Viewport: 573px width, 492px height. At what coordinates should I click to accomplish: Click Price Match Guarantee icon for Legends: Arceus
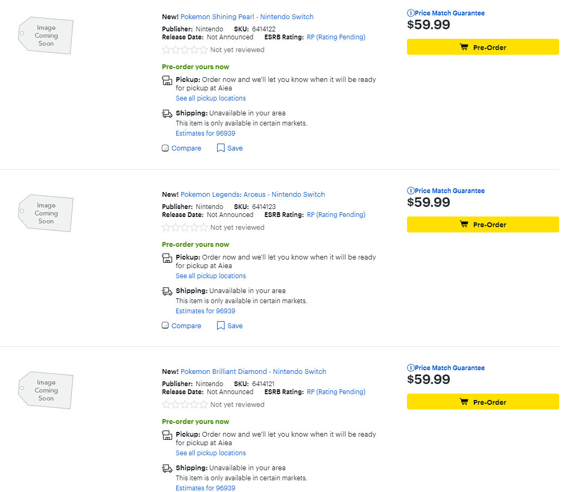click(411, 191)
